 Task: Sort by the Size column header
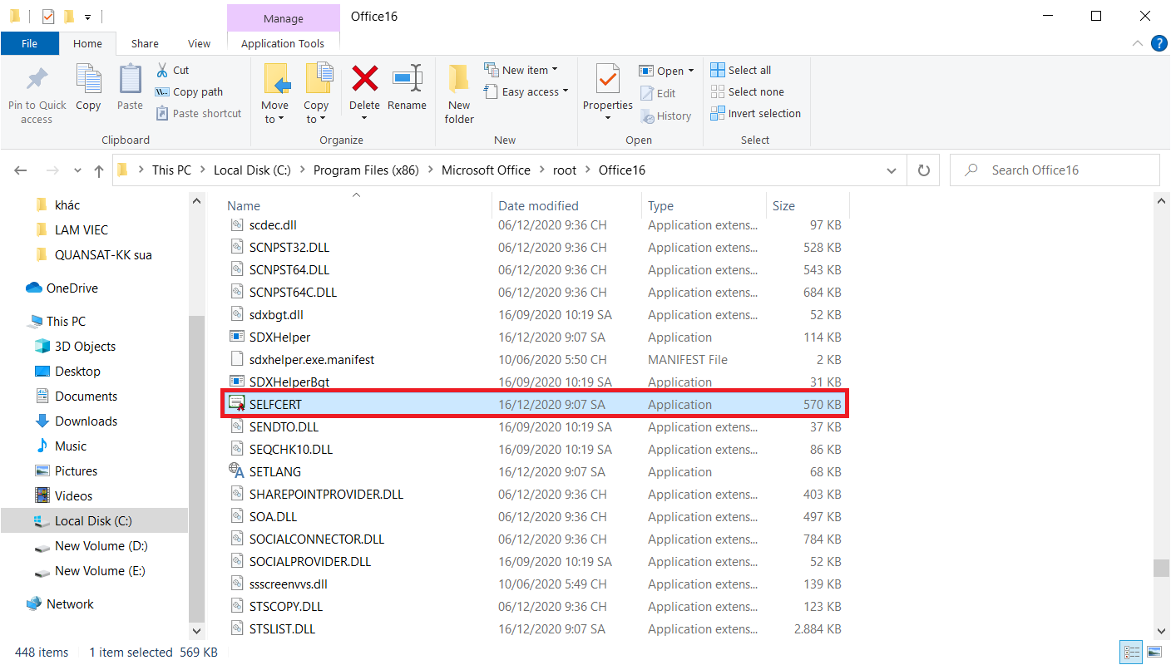pyautogui.click(x=783, y=205)
